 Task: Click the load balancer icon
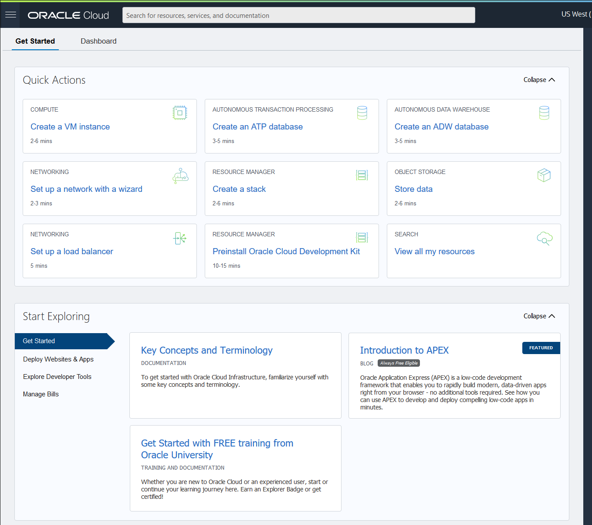180,238
